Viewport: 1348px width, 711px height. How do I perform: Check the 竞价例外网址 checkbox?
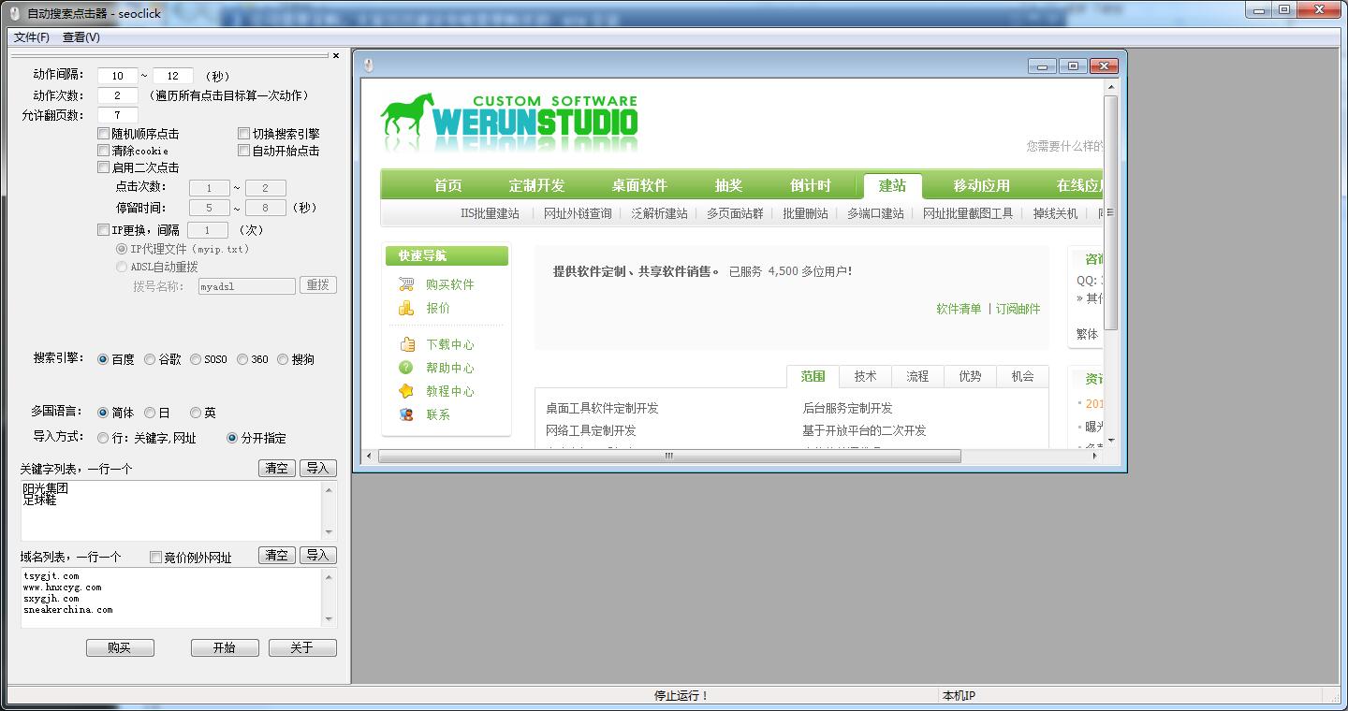[x=154, y=555]
